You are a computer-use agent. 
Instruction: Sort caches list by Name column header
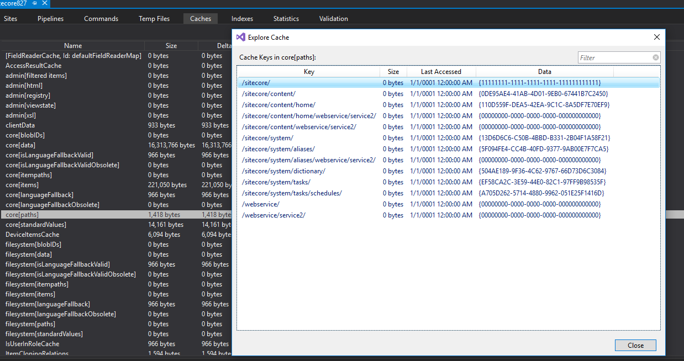73,46
